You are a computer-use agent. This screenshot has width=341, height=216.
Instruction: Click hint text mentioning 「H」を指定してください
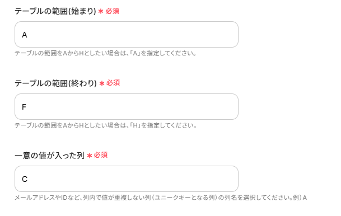click(106, 125)
